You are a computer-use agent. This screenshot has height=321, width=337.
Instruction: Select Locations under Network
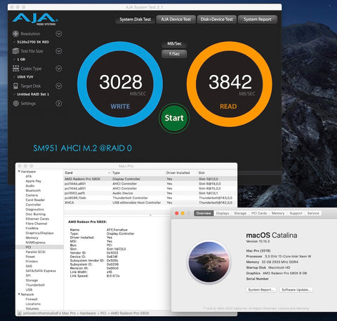(33, 303)
